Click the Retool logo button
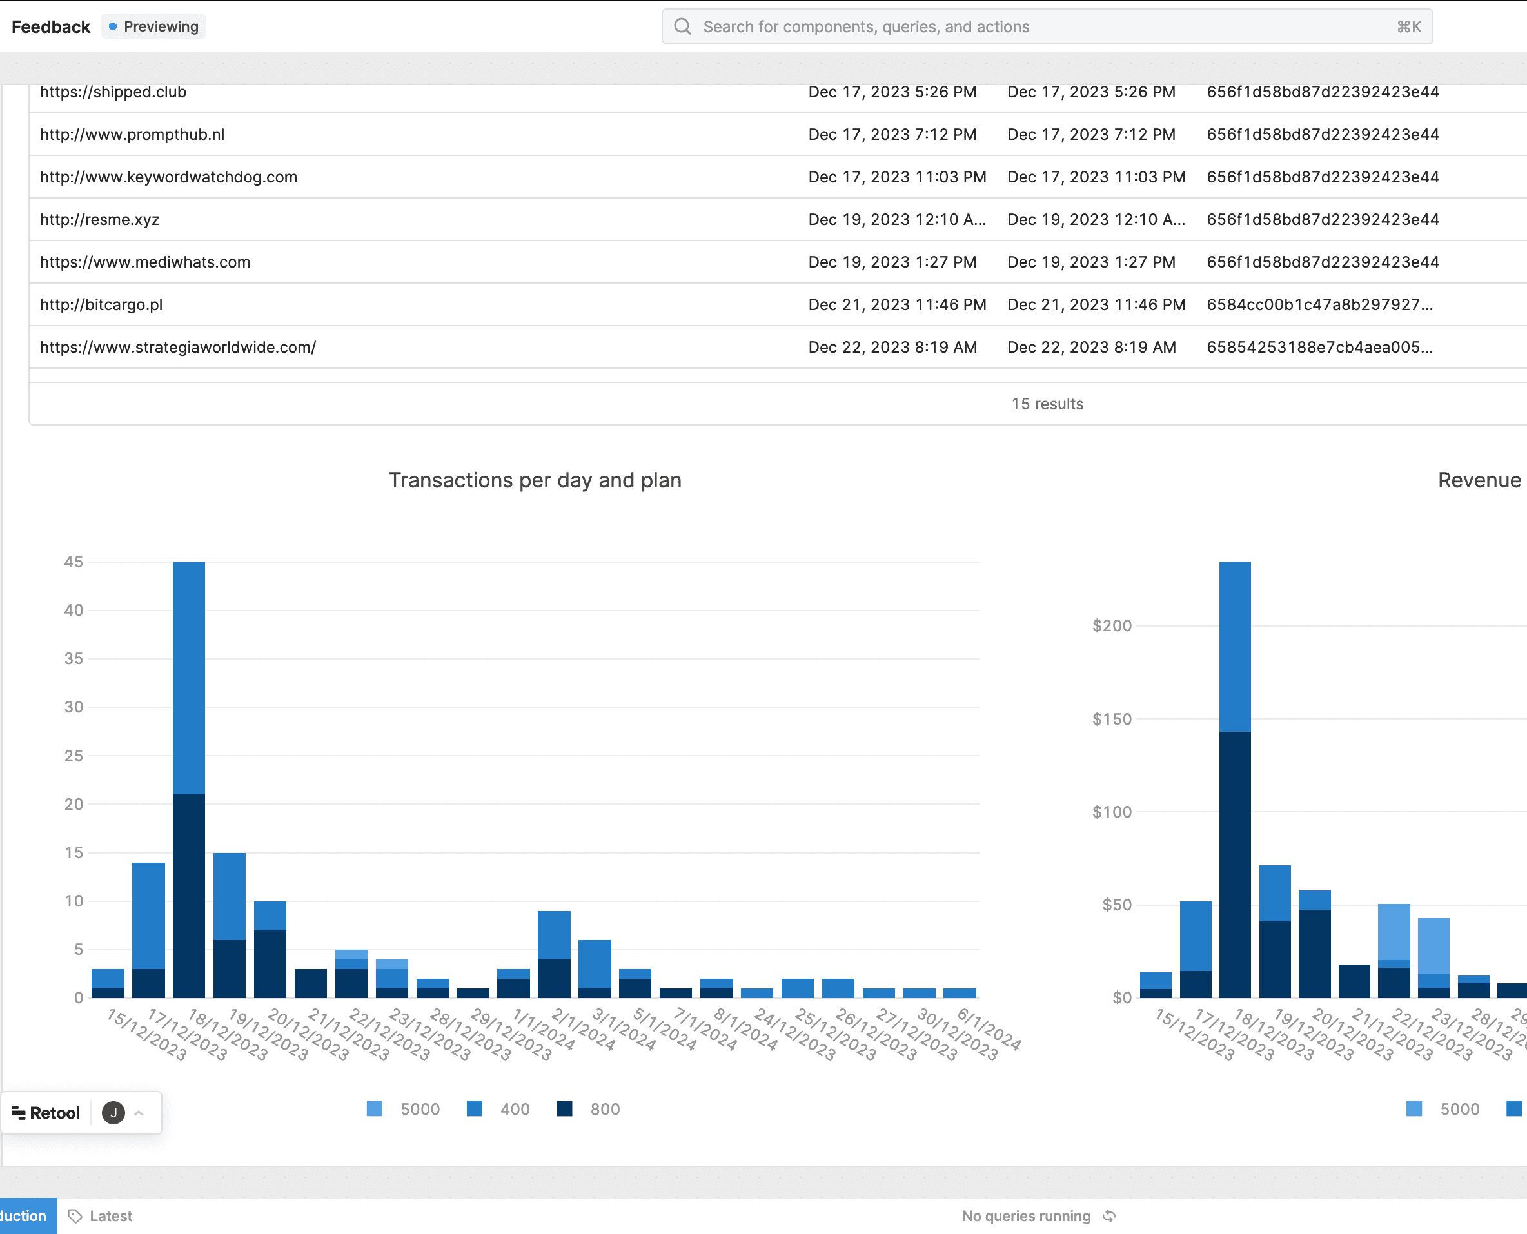Image resolution: width=1527 pixels, height=1234 pixels. coord(46,1112)
